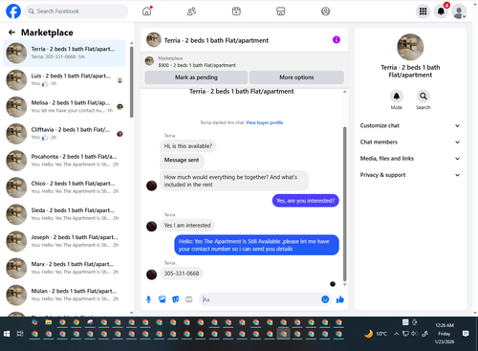Open Windows Start menu
This screenshot has width=478, height=351.
tap(7, 334)
